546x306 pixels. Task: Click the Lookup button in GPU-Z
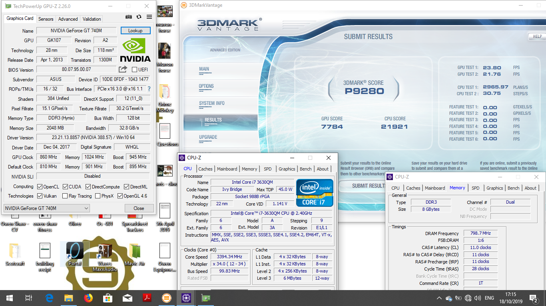pyautogui.click(x=135, y=31)
